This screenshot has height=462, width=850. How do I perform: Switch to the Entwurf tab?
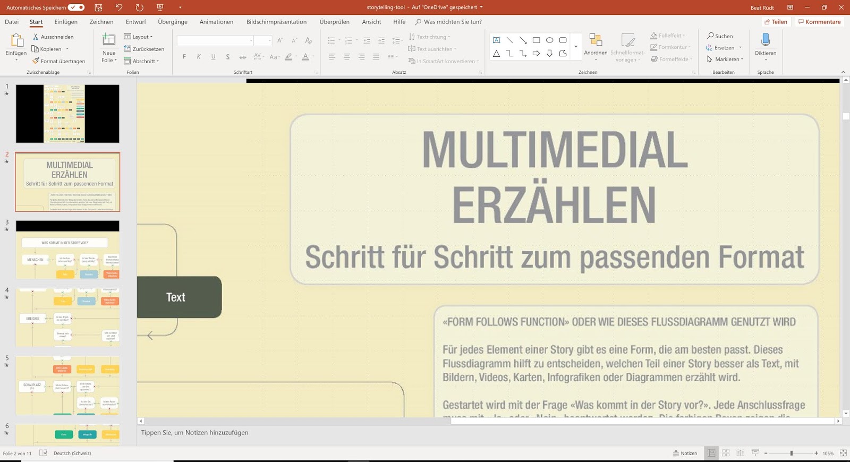[x=136, y=22]
